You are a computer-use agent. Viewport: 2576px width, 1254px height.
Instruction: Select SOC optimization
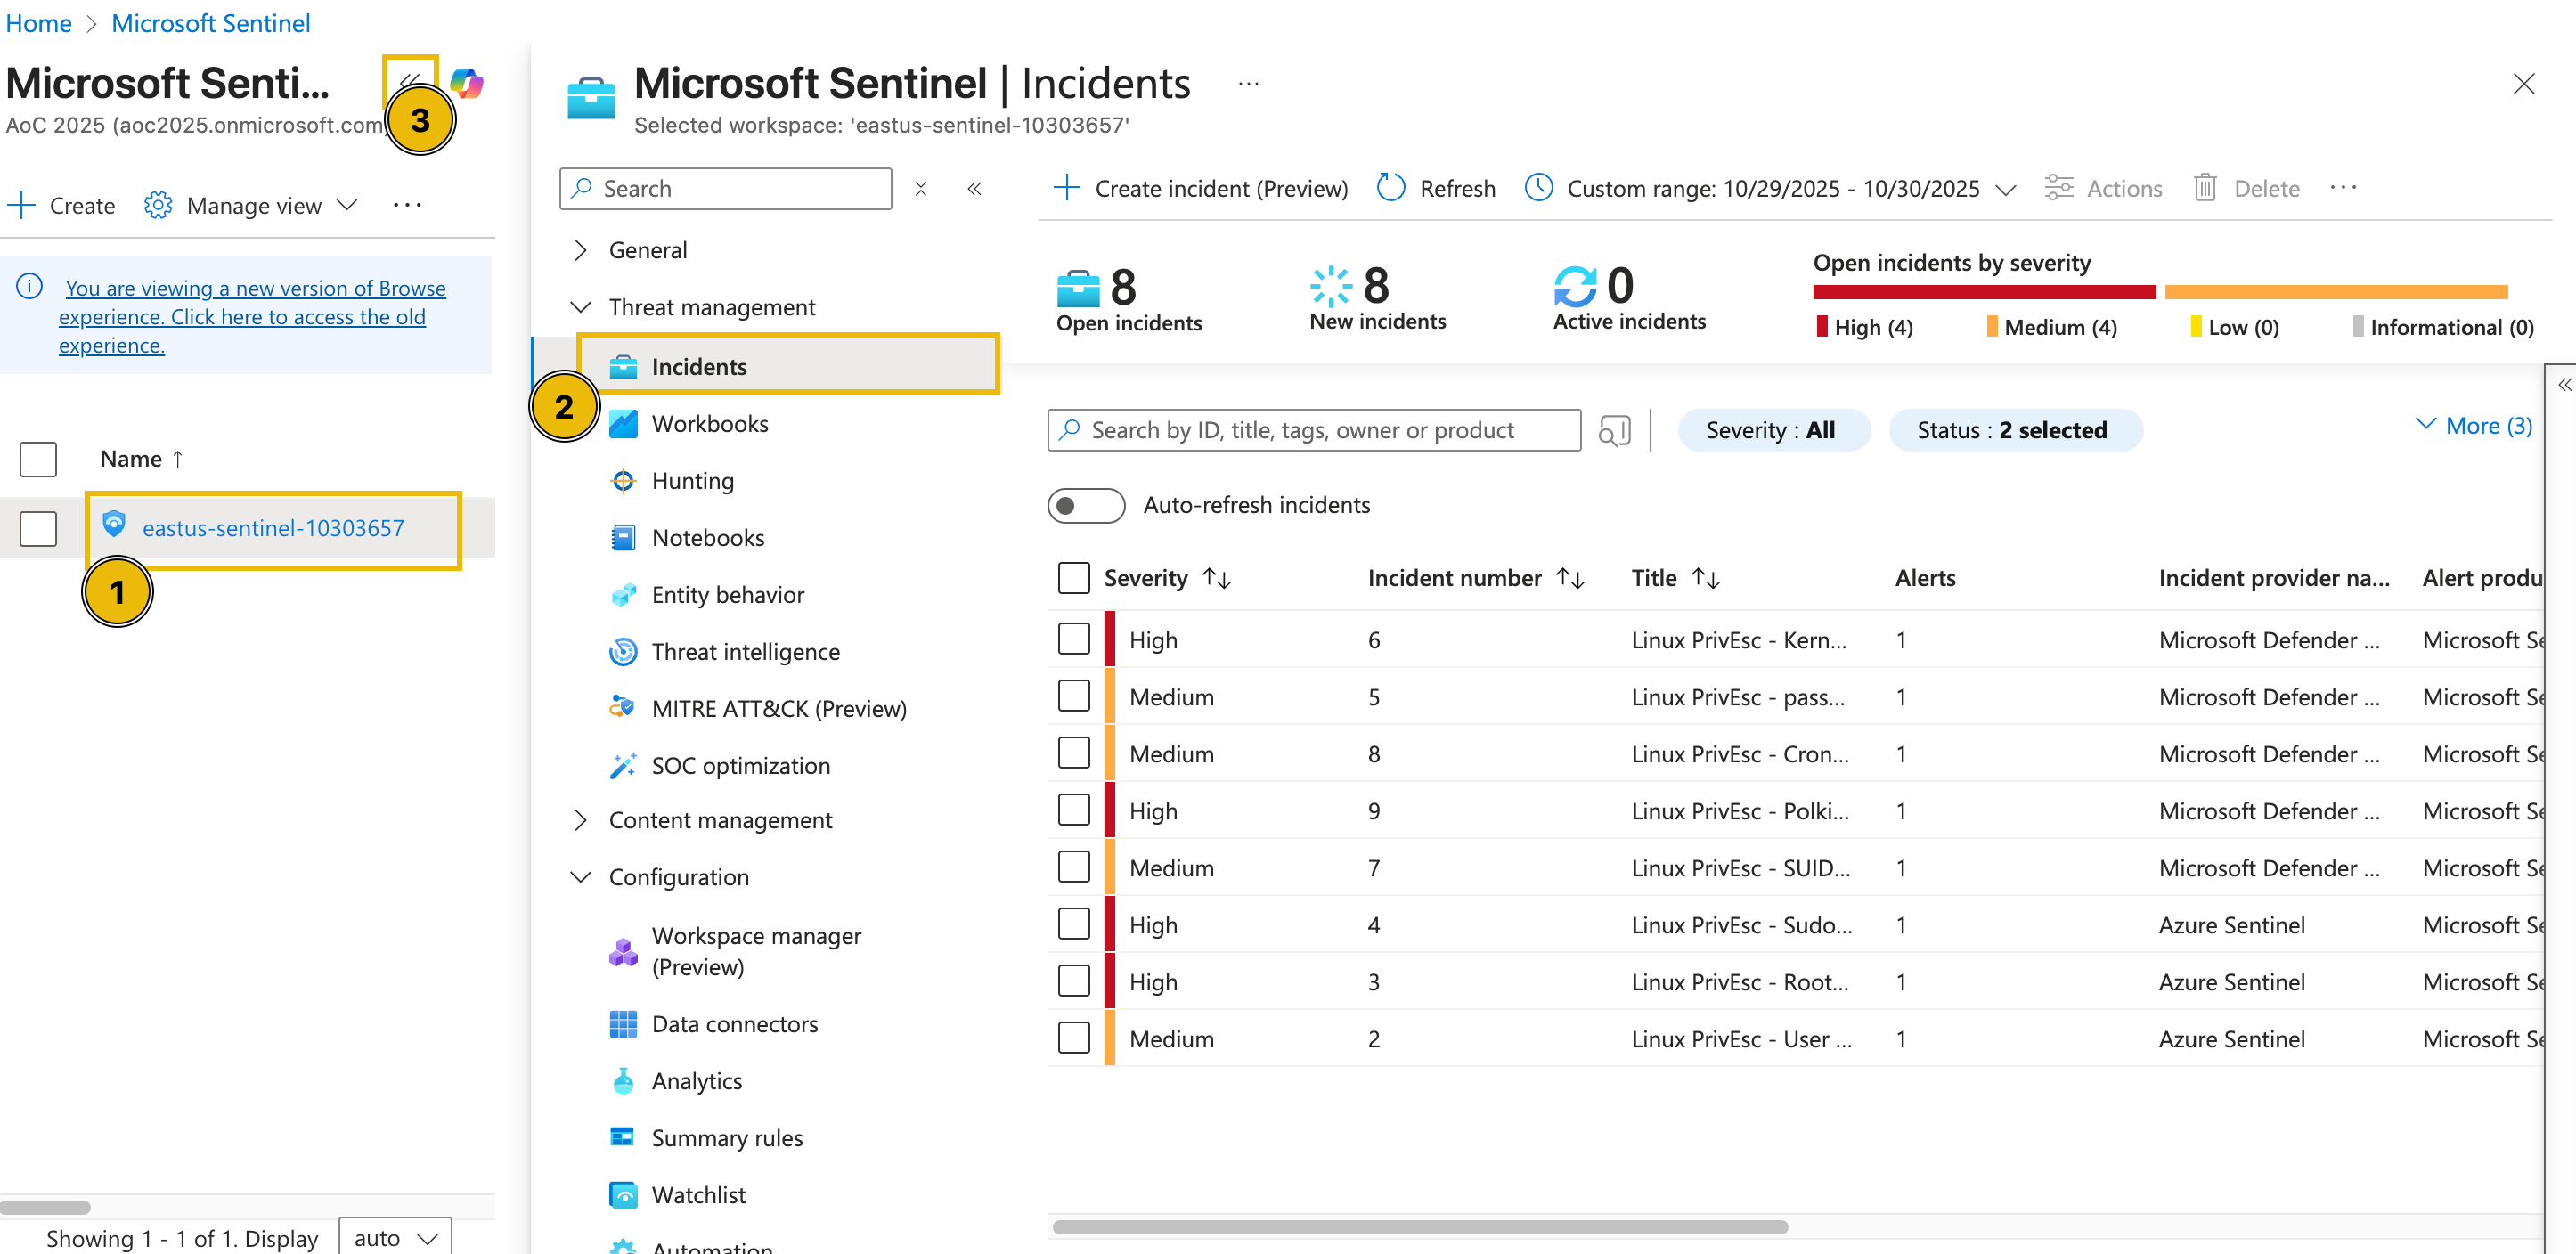coord(741,765)
